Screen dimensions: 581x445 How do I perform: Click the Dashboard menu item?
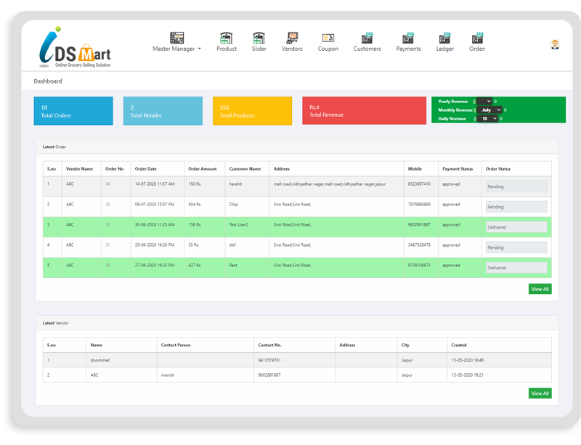[46, 81]
